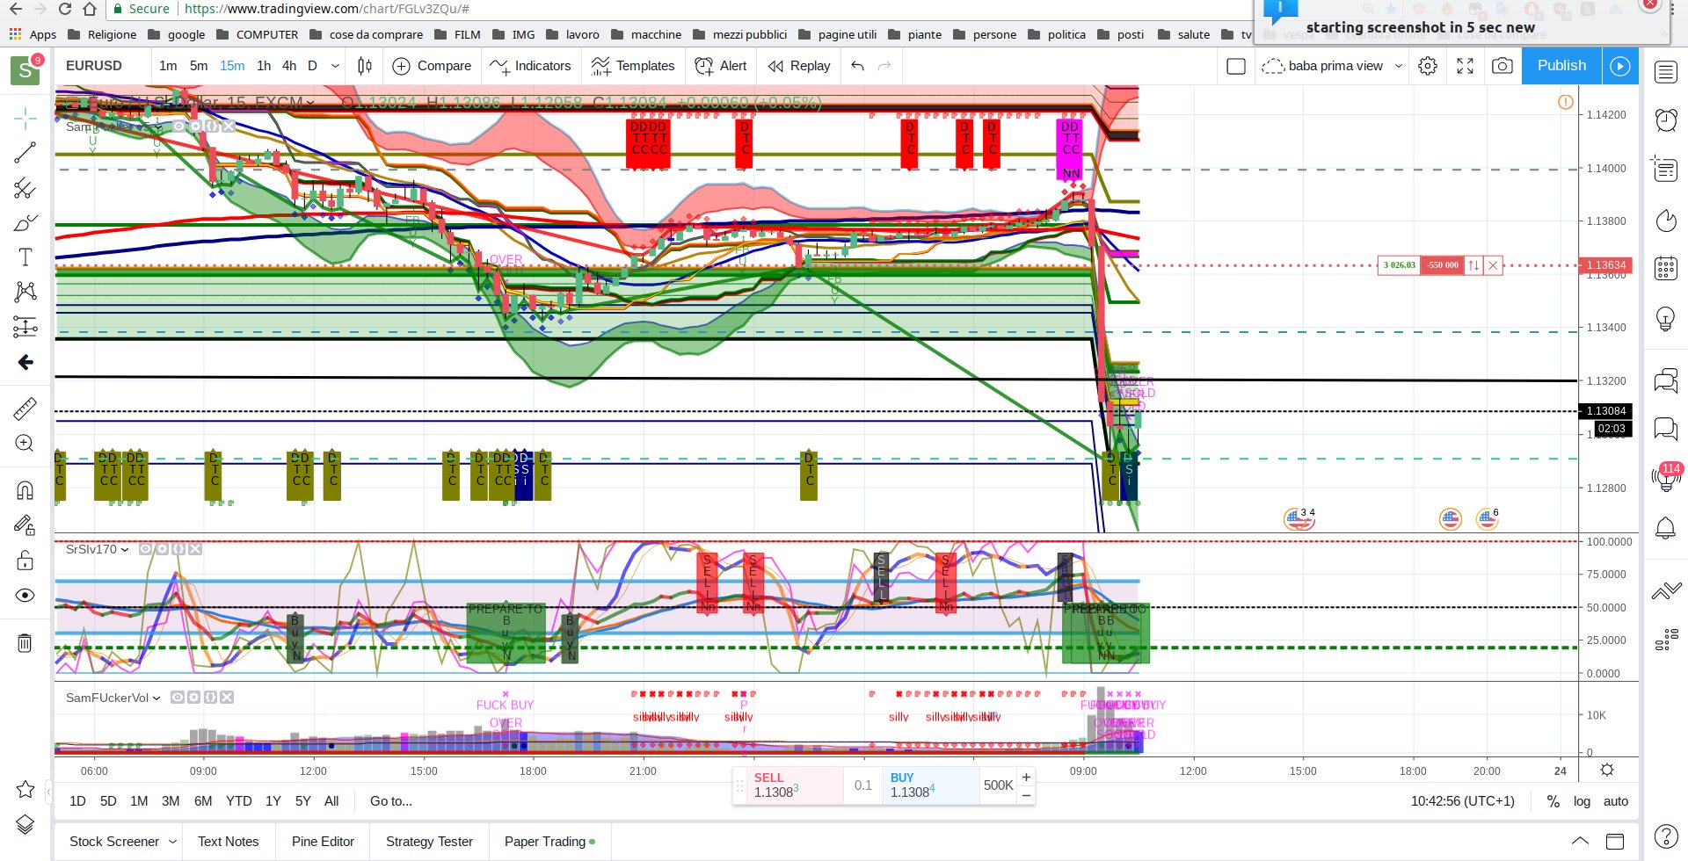Remove all drawings with trash icon
Image resolution: width=1688 pixels, height=861 pixels.
click(x=25, y=643)
